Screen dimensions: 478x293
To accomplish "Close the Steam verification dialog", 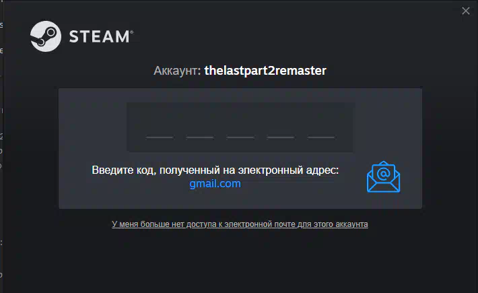I will [465, 11].
